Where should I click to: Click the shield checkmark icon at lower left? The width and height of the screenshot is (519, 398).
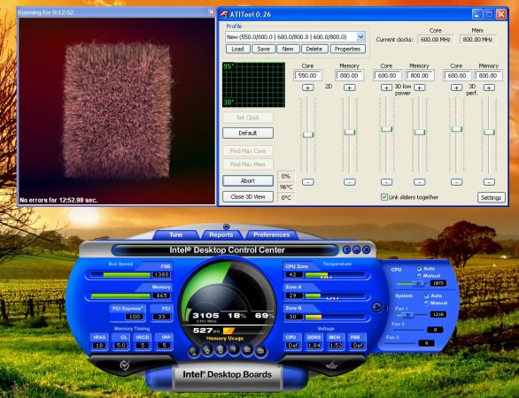pyautogui.click(x=125, y=365)
